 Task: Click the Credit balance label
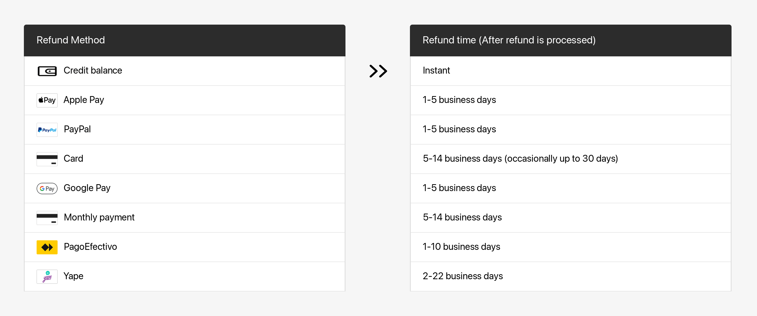pyautogui.click(x=93, y=70)
